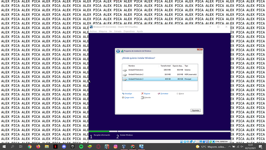Click the Espacio disp... column header
Viewport: 266px width, 150px height.
pyautogui.click(x=178, y=66)
